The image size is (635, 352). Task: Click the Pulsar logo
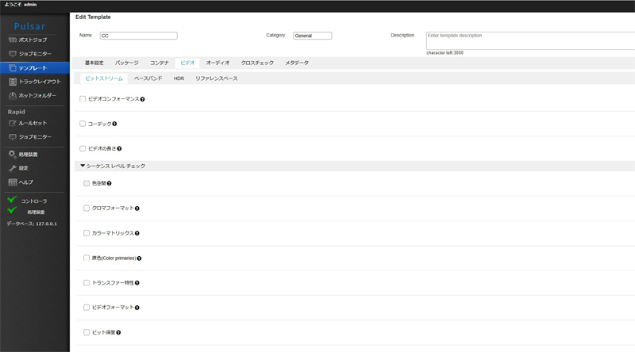[x=29, y=26]
